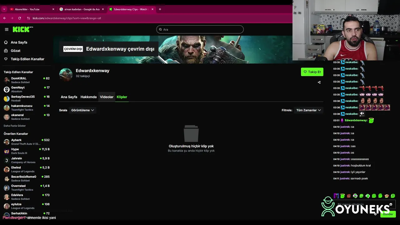Switch to alman kadınları Google tab
This screenshot has width=400, height=225.
click(x=82, y=9)
